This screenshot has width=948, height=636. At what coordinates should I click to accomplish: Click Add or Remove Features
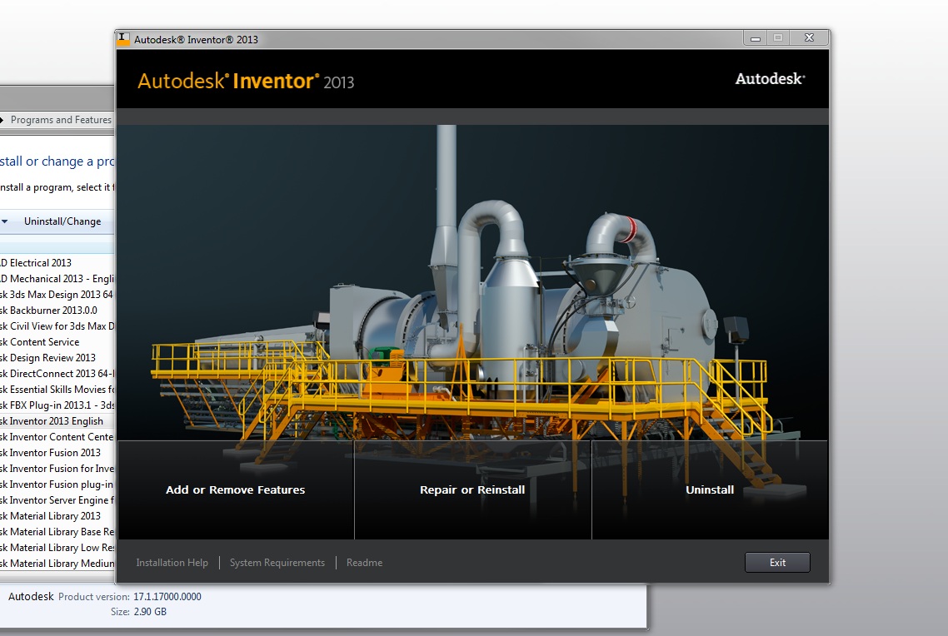[x=235, y=489]
